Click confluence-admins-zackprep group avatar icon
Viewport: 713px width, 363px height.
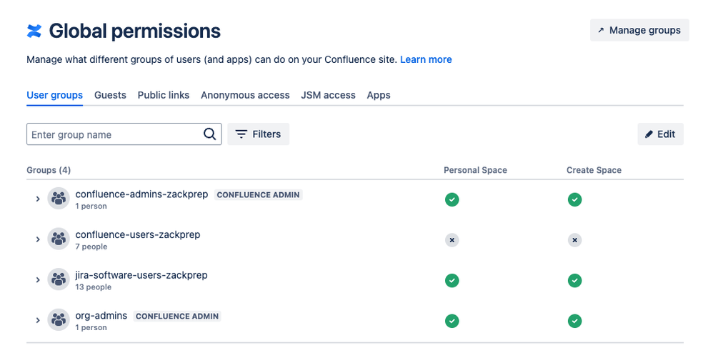[59, 199]
